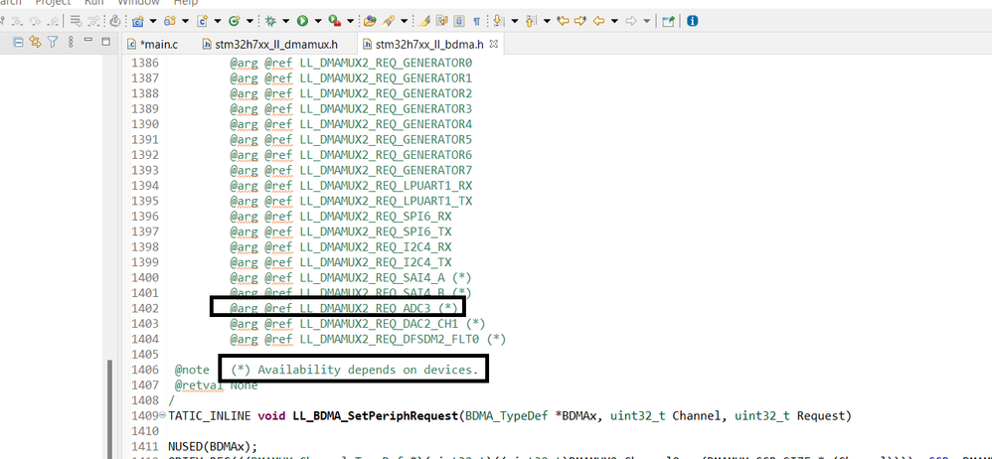Click the explorer panel vertical scrollbar

110,409
